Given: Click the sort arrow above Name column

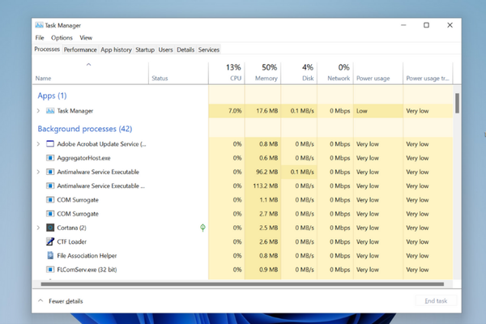Looking at the screenshot, I should click(88, 65).
